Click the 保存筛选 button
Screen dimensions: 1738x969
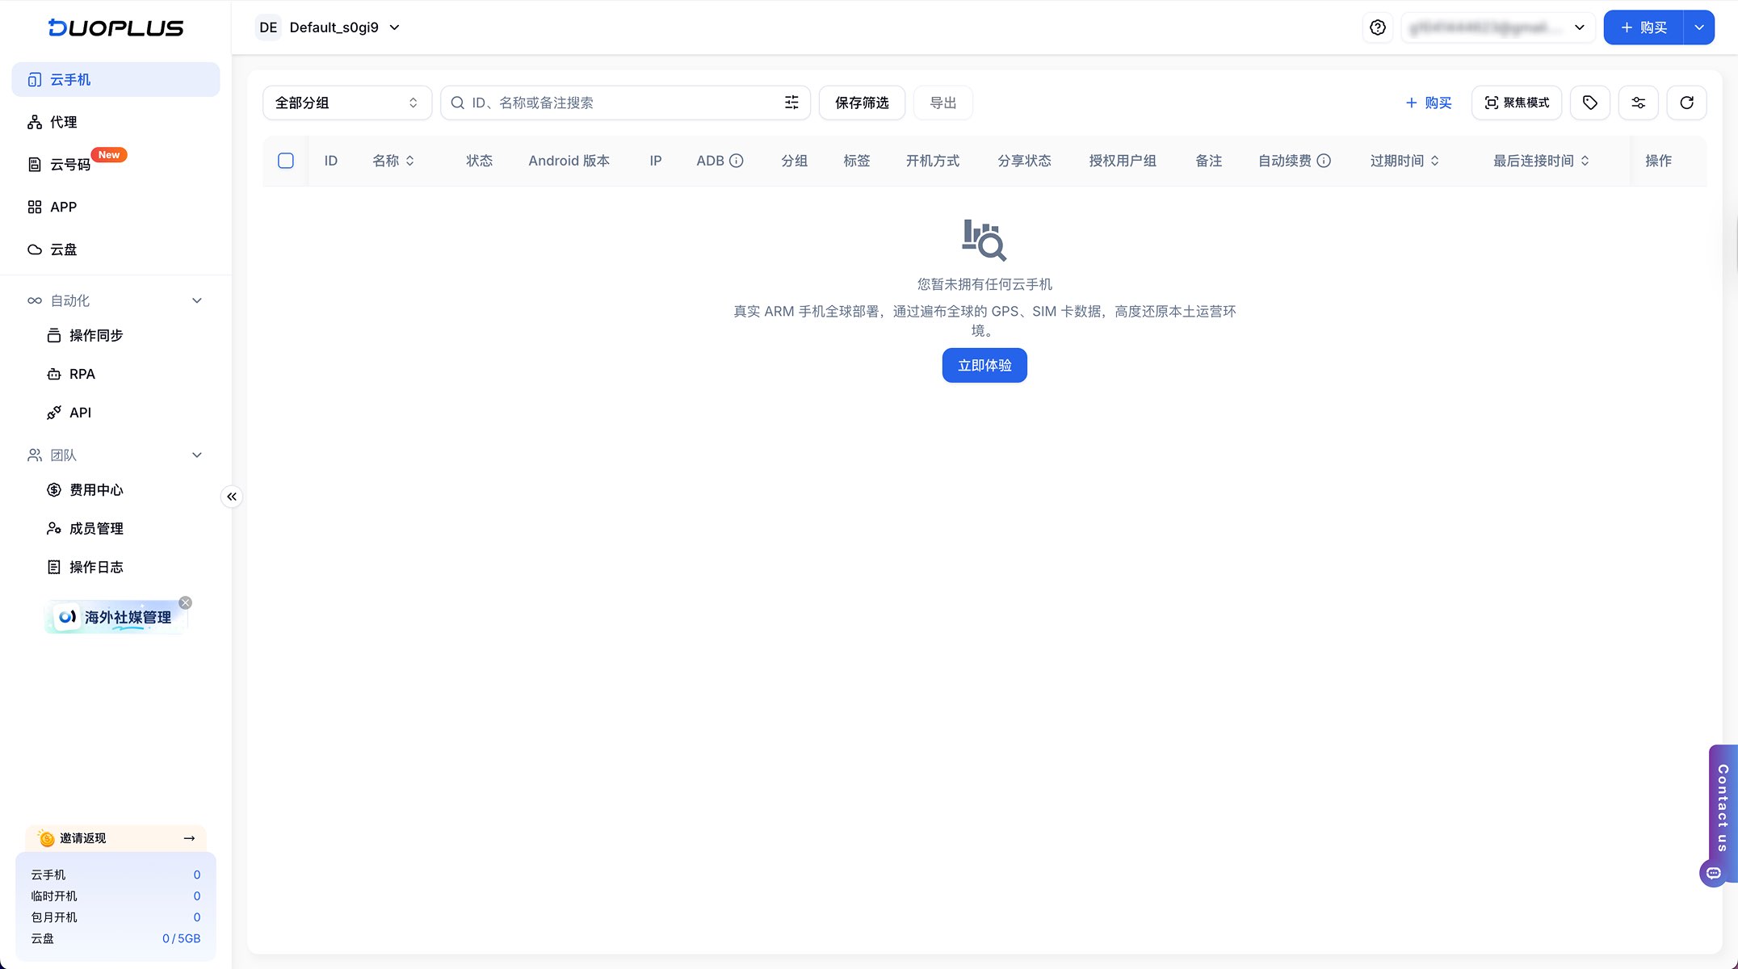(x=862, y=103)
